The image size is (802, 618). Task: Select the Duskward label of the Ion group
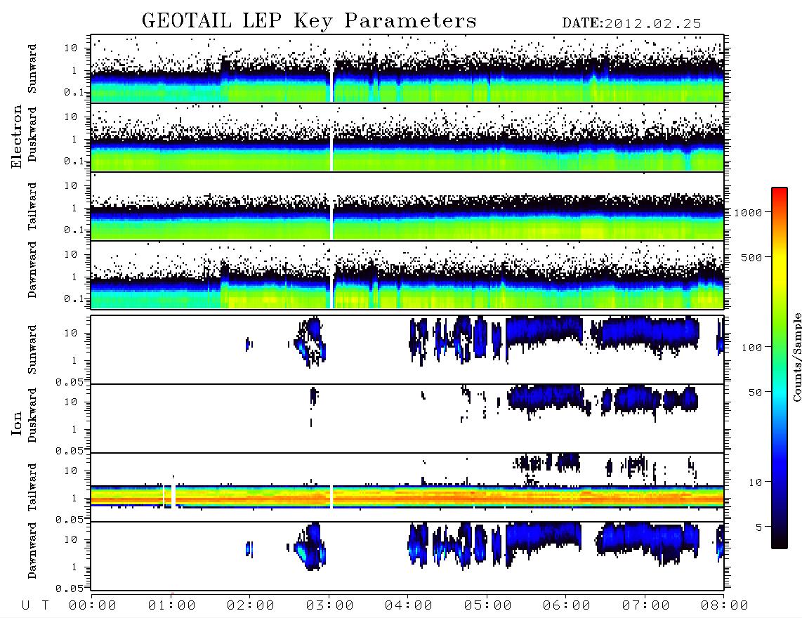click(32, 415)
